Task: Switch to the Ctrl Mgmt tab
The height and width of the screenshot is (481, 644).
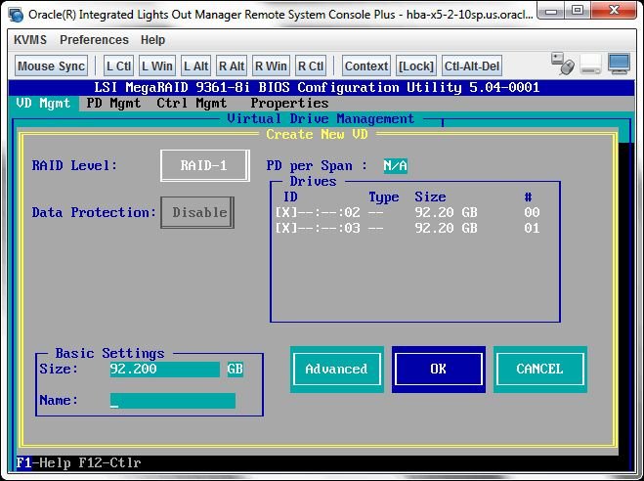Action: point(192,103)
